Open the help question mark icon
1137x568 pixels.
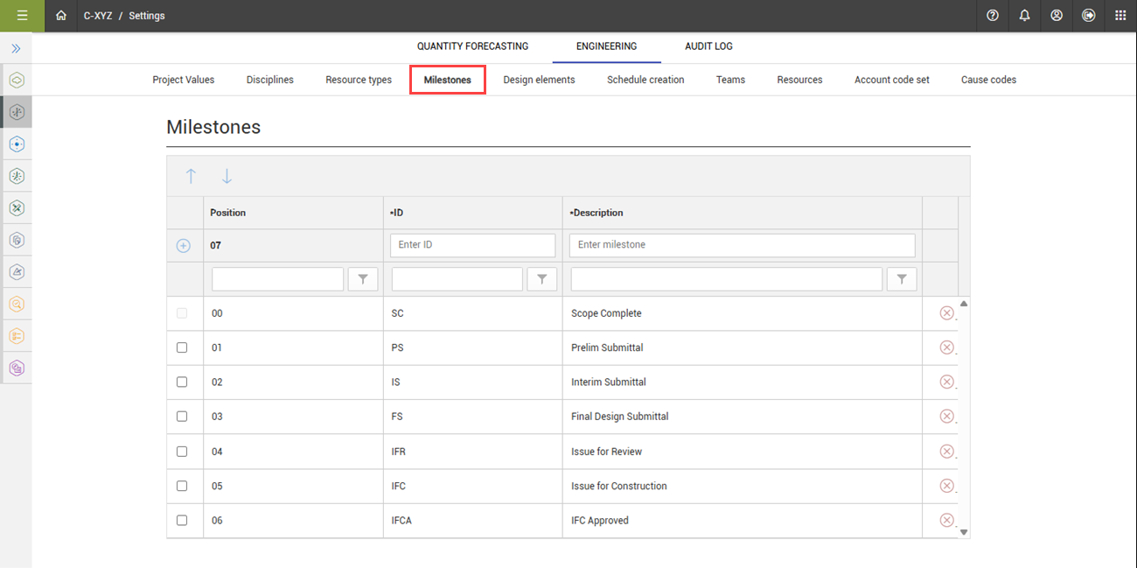993,16
